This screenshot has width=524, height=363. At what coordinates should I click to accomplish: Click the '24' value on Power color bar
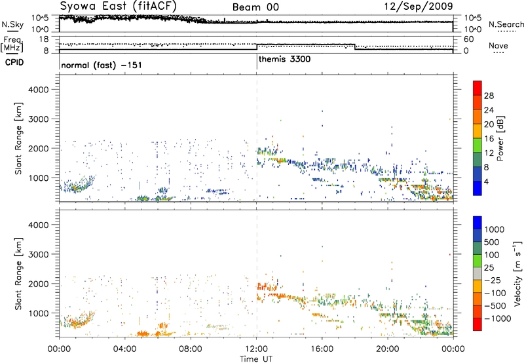coord(489,110)
